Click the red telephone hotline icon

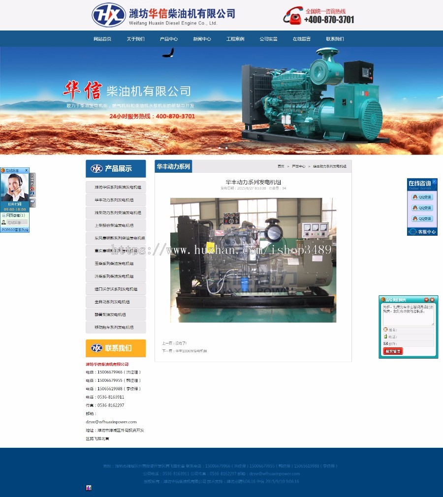tap(293, 16)
